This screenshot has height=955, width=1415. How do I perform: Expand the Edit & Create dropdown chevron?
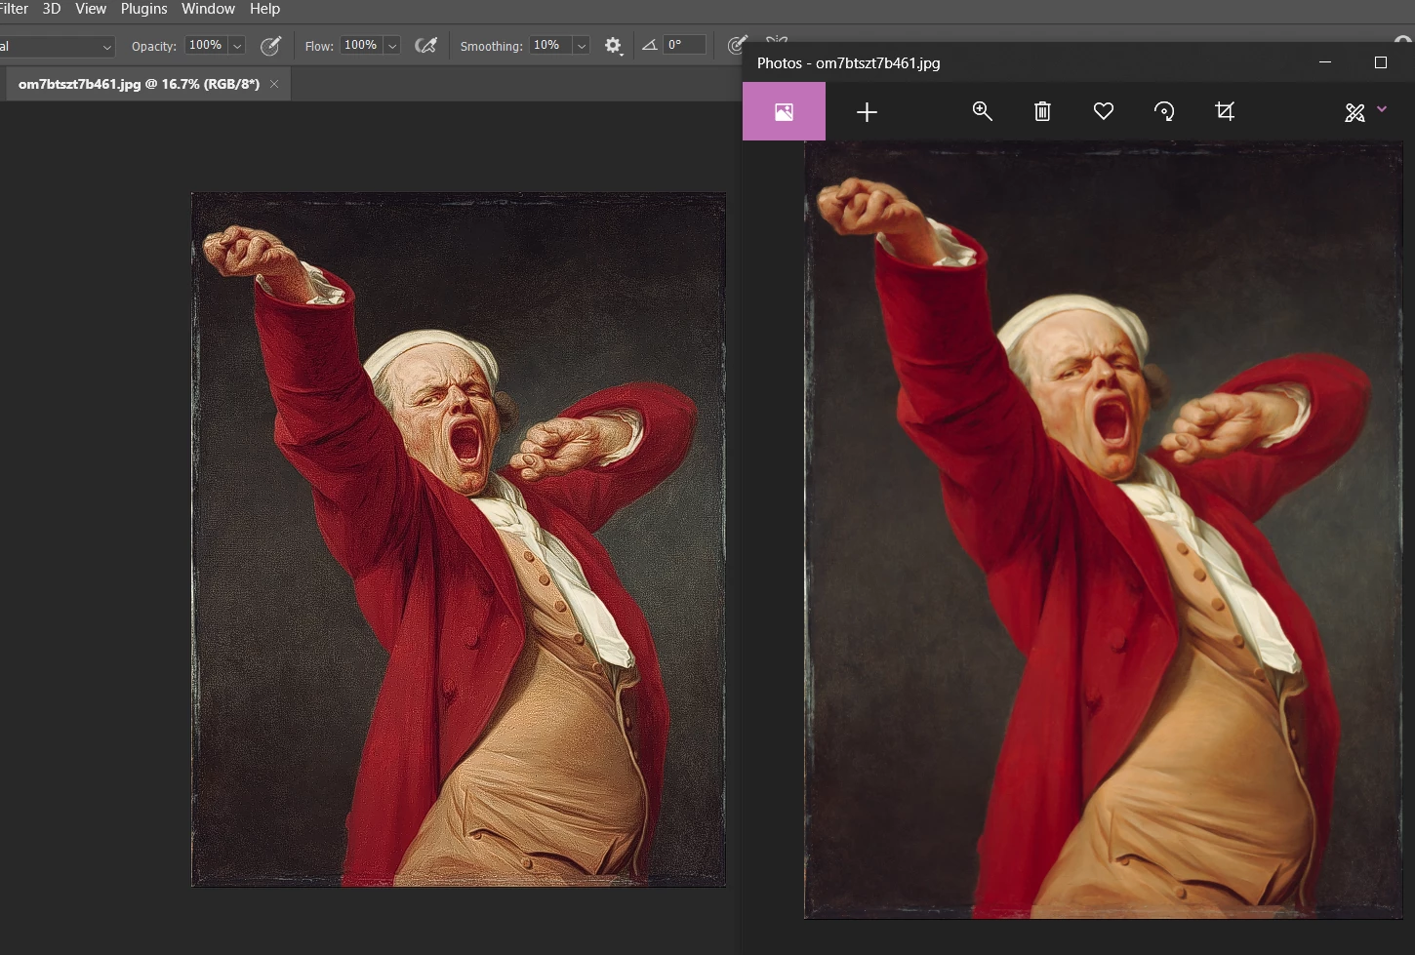pos(1382,109)
